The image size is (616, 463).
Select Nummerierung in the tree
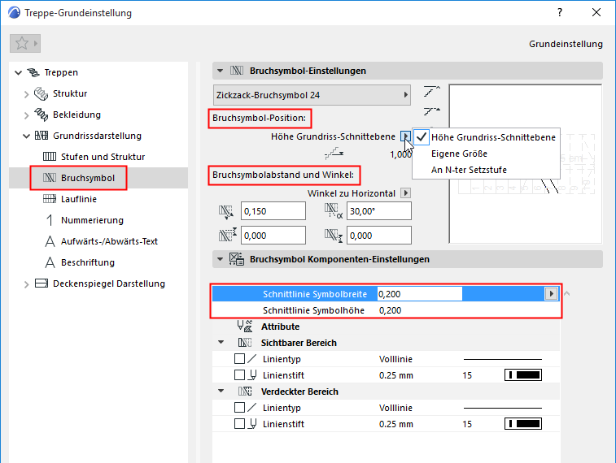click(92, 220)
